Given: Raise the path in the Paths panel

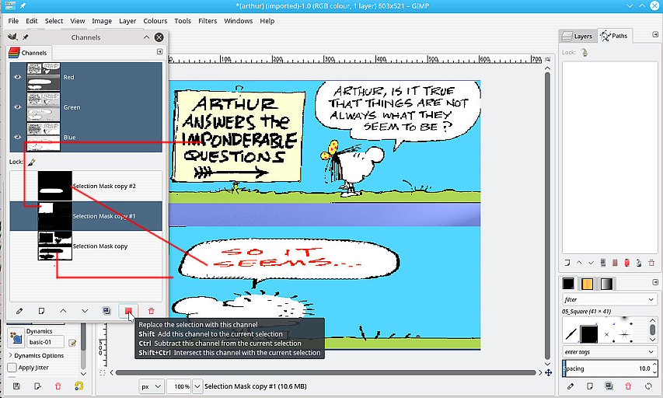Looking at the screenshot, I should tap(579, 263).
